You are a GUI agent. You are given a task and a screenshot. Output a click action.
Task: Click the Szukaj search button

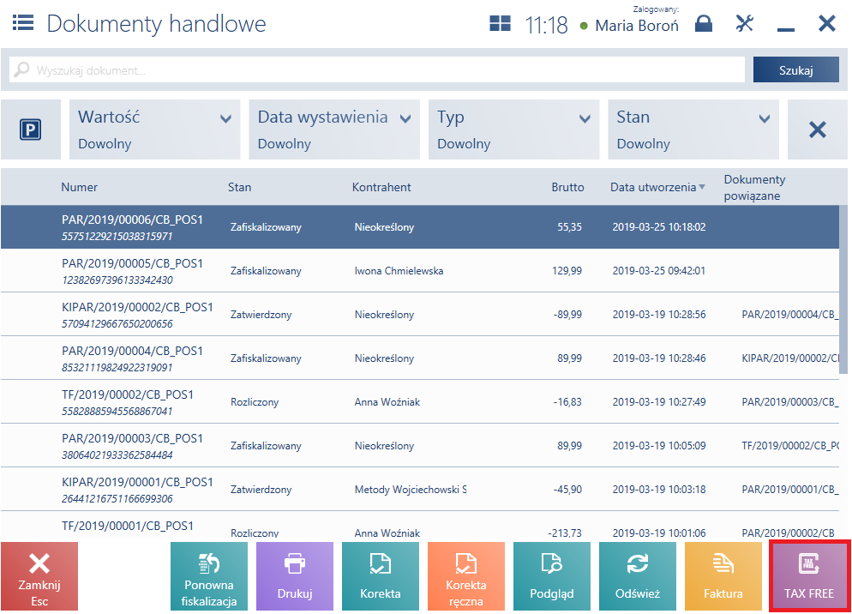[x=796, y=70]
